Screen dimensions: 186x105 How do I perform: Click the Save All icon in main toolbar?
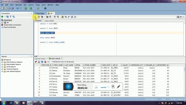coord(12,8)
